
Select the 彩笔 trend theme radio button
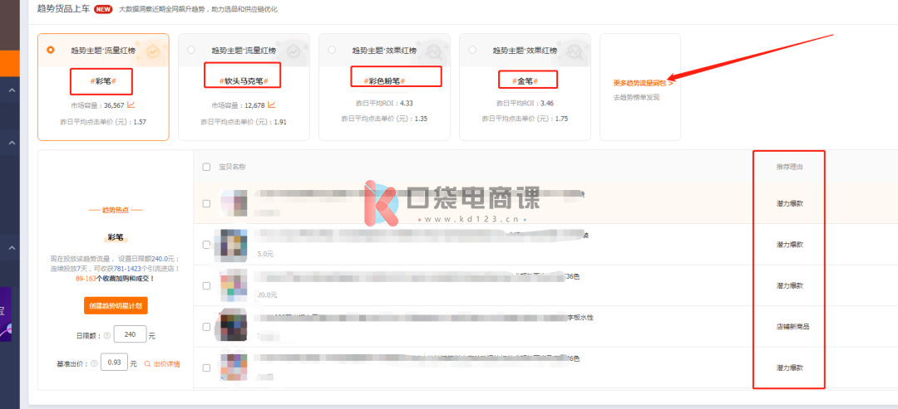coord(51,50)
